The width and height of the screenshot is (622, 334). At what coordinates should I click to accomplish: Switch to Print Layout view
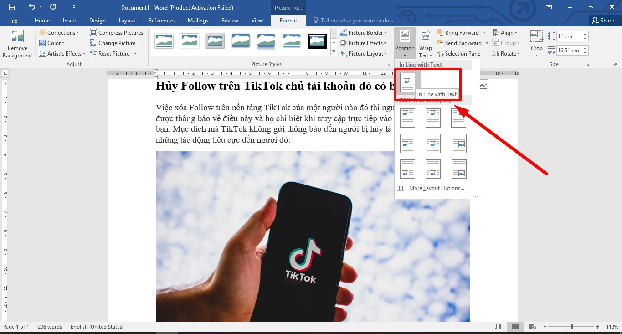coord(515,327)
